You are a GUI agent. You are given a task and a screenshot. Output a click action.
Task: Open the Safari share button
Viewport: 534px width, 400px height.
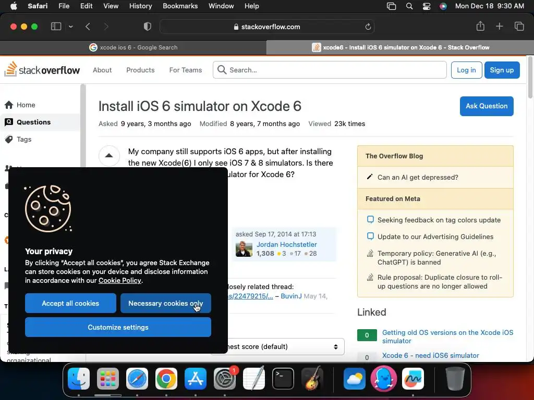click(x=480, y=26)
